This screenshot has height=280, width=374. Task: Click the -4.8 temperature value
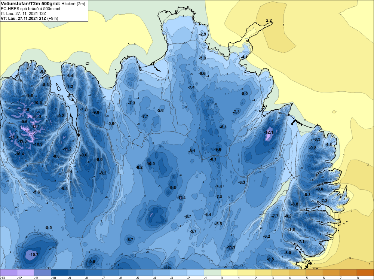coord(328,144)
